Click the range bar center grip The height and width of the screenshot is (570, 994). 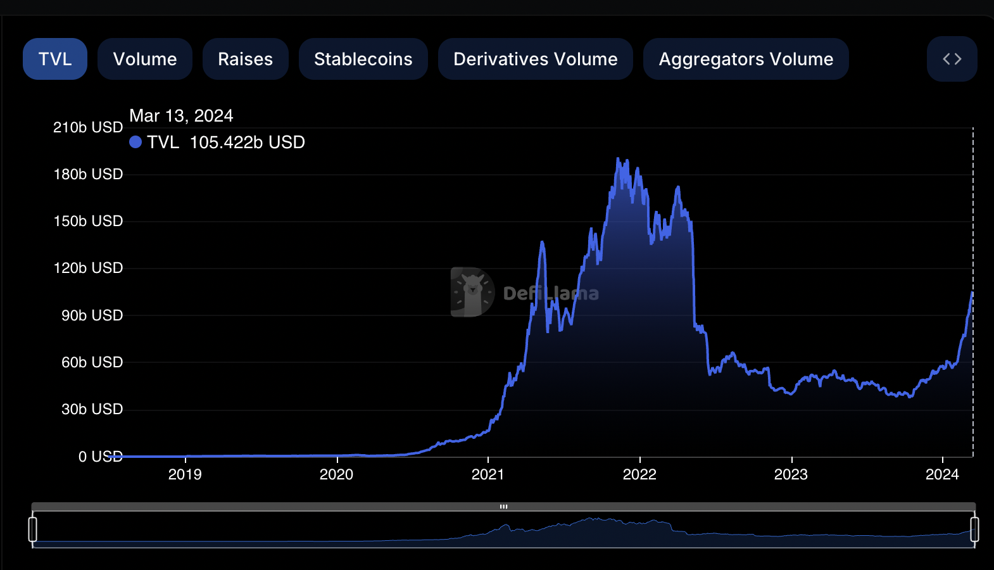pyautogui.click(x=504, y=507)
